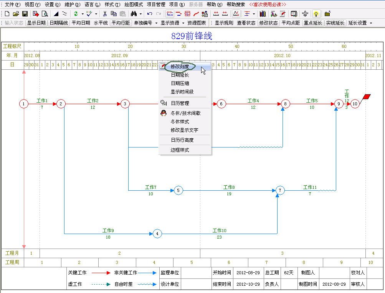The height and width of the screenshot is (293, 385).
Task: Open dropdown arrow beside green refresh icon
Action: (x=83, y=14)
